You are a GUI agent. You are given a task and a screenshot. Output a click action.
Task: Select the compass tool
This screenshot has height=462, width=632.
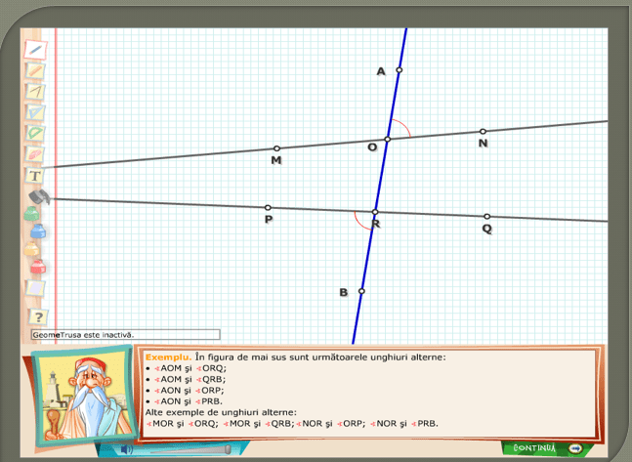(35, 91)
